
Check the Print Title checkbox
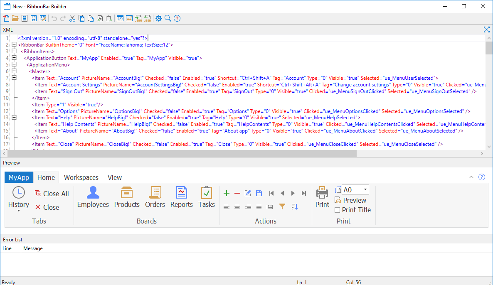[338, 210]
